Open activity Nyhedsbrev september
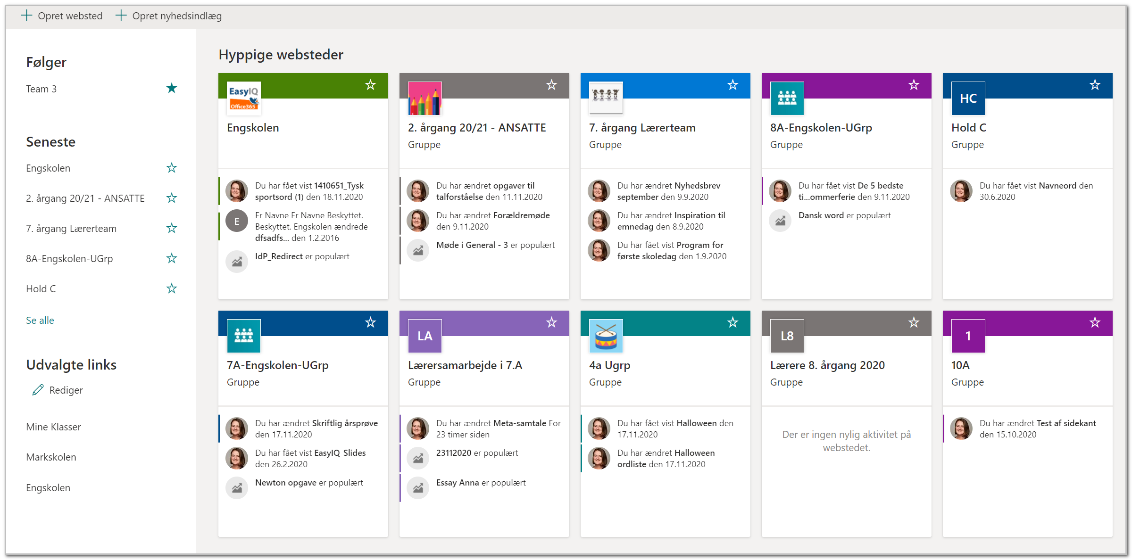Screen dimensions: 1132x560 [669, 191]
